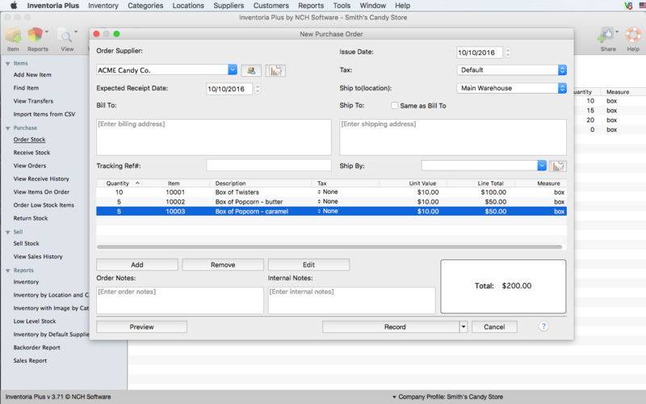
Task: Open the Company Profile selector in status bar
Action: [x=448, y=397]
